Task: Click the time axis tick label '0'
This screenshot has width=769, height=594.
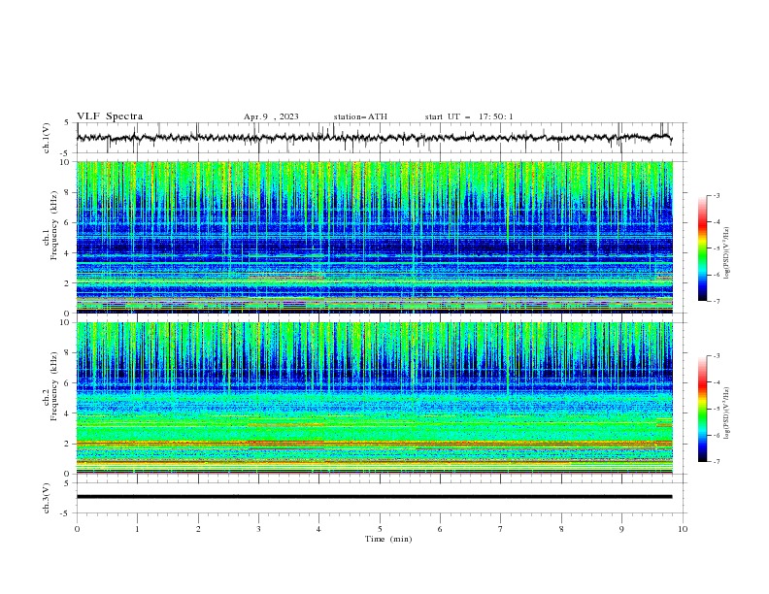Action: pyautogui.click(x=77, y=529)
